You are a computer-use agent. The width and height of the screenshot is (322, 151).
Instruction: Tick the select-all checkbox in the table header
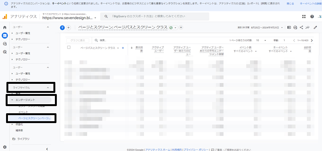tap(69, 47)
